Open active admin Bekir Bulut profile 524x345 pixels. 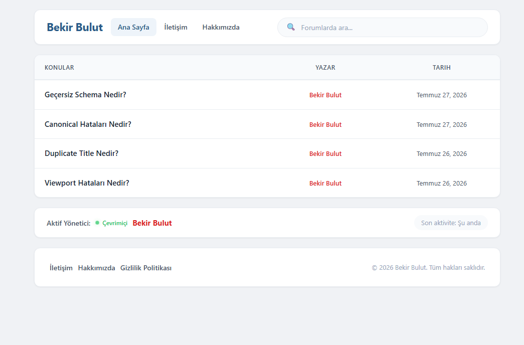(152, 223)
